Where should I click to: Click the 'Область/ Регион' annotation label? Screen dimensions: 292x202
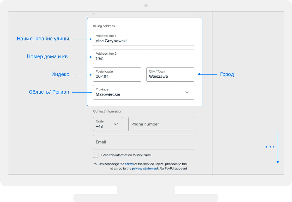(49, 92)
